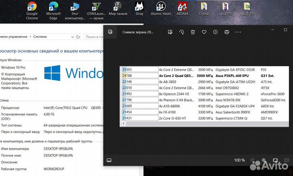Print the photo via printer icon
This screenshot has height=176, width=293.
227,32
